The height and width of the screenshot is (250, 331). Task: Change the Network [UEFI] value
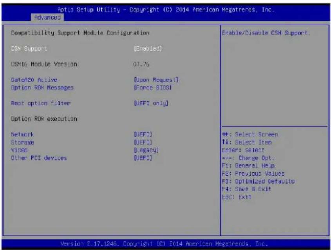tap(143, 134)
